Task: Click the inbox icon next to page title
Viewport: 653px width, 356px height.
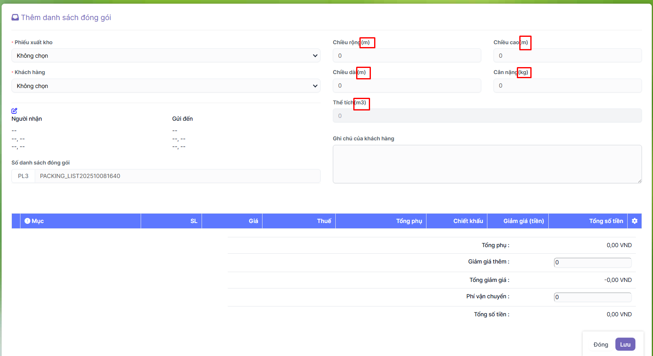Action: 15,18
